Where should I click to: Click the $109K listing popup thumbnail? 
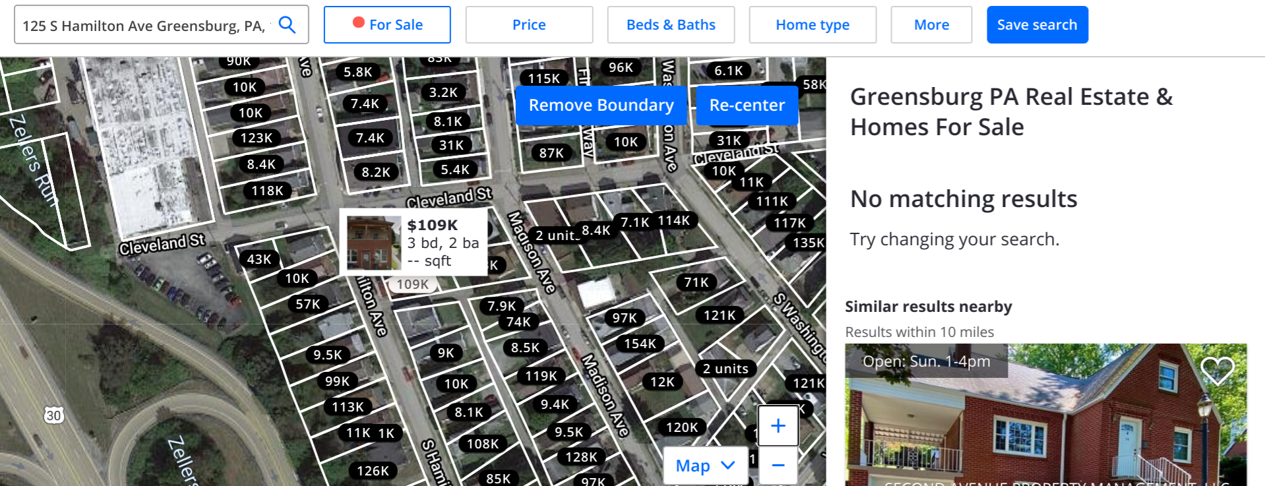click(x=374, y=243)
